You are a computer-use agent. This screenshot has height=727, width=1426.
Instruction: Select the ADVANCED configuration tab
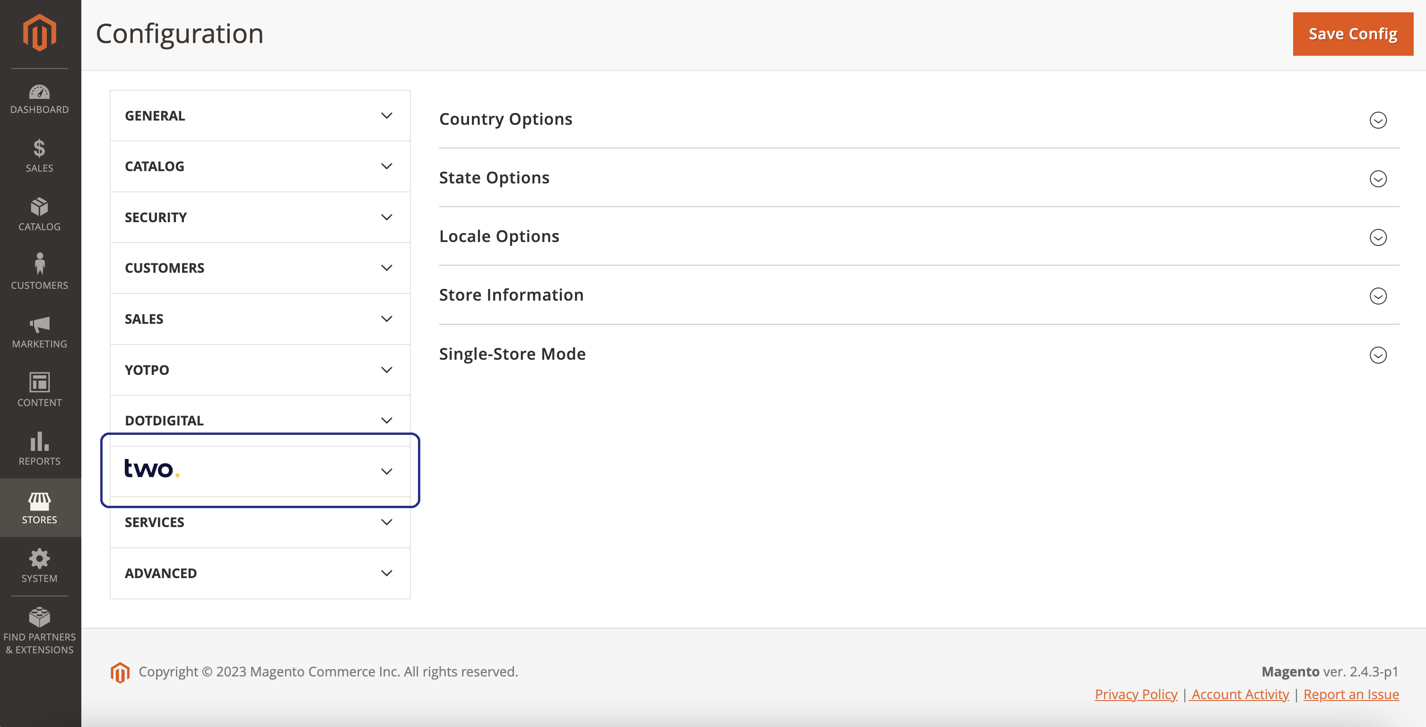pyautogui.click(x=260, y=573)
